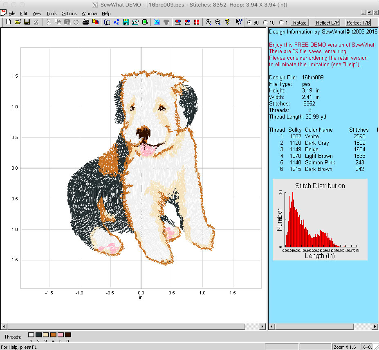Open the Options menu

(69, 13)
